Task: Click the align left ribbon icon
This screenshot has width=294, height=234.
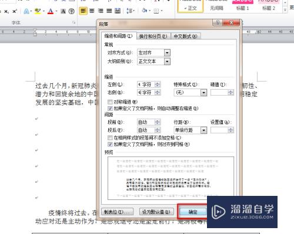Action: [83, 11]
